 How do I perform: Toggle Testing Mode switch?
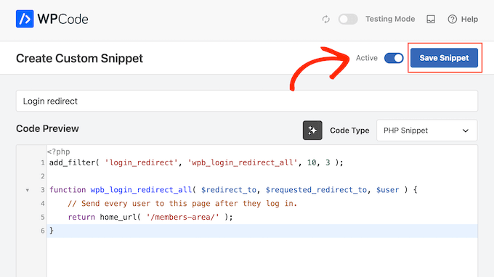348,19
